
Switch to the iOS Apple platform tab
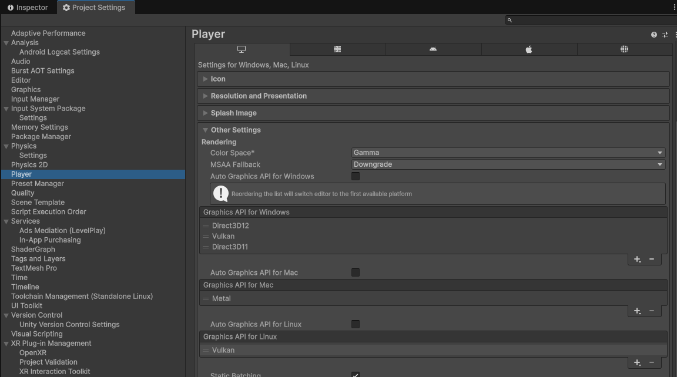pos(529,49)
